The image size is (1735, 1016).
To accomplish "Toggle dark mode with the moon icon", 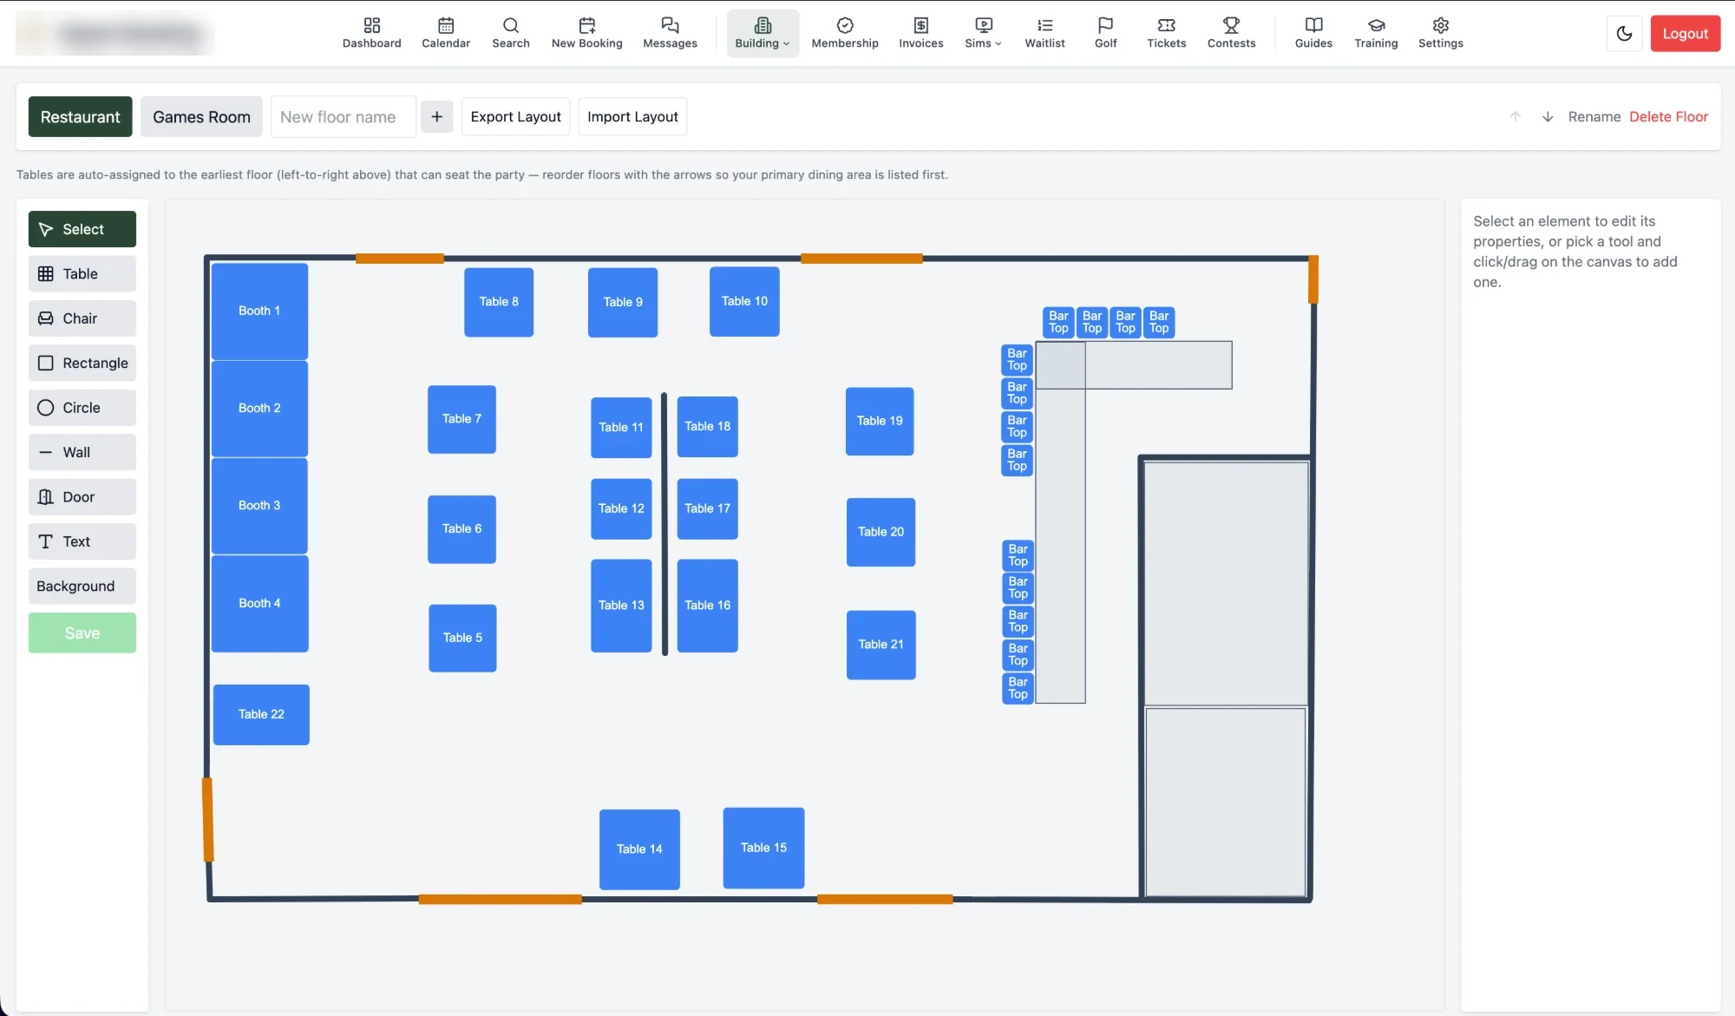I will coord(1624,34).
